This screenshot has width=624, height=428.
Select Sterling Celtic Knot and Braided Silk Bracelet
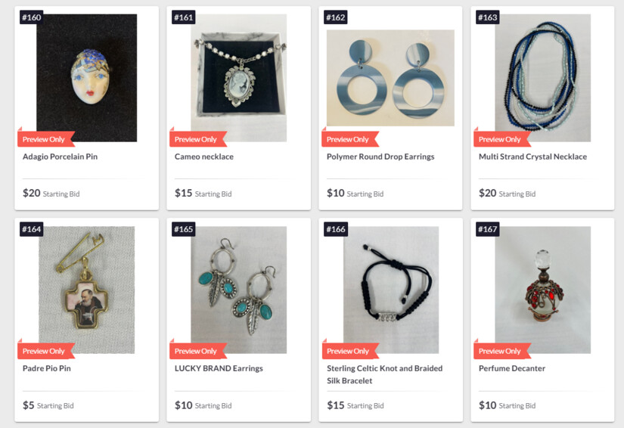pos(384,374)
